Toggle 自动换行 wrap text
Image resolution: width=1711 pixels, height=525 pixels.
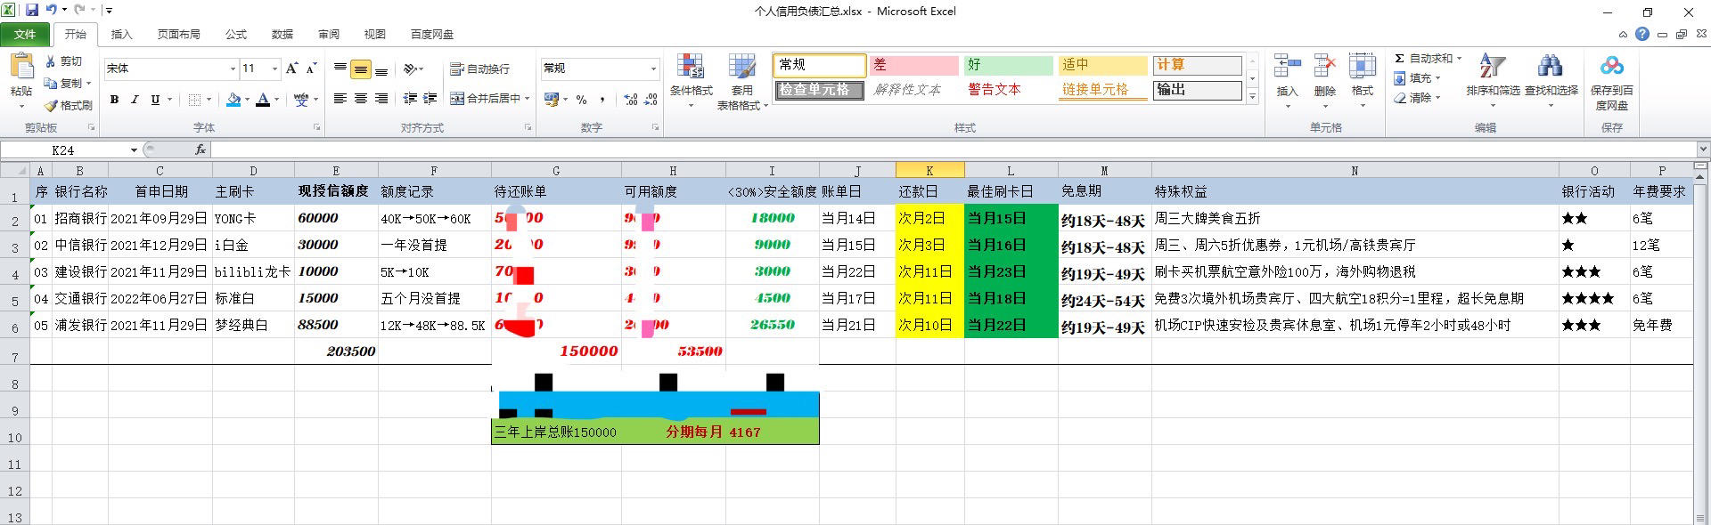pos(480,69)
